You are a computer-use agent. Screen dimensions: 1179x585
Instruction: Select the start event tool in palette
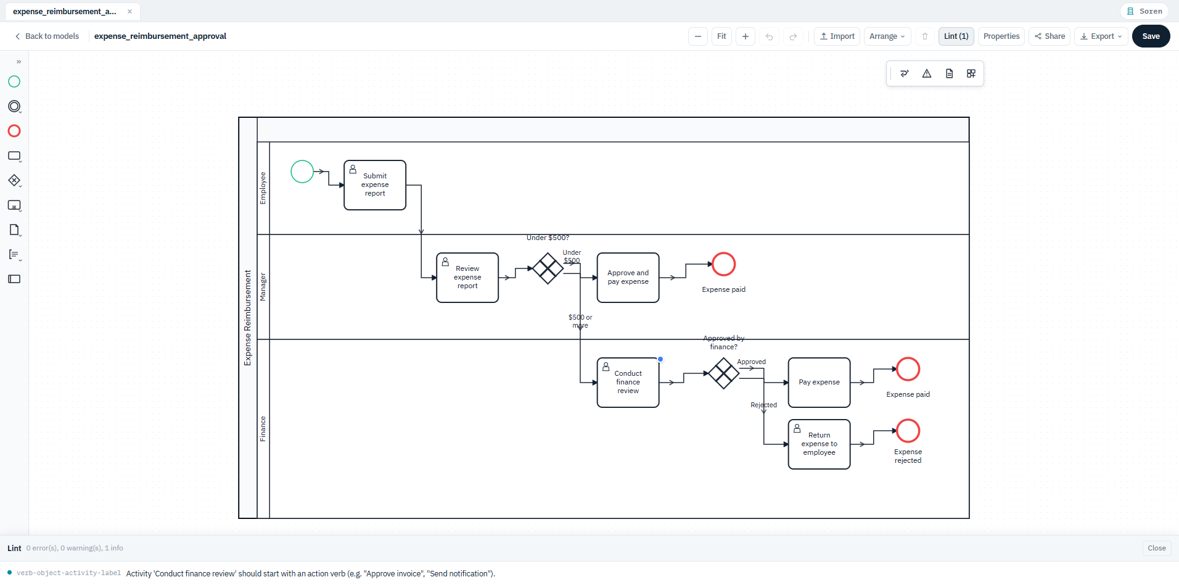14,81
